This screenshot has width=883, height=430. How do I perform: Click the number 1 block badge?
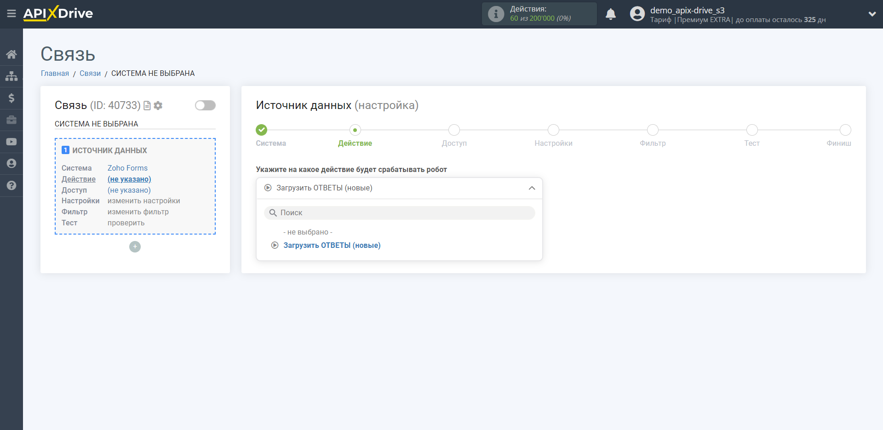65,150
